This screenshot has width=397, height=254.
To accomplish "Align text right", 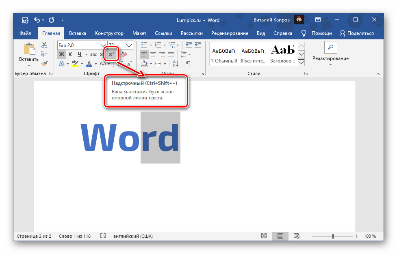I will (x=162, y=54).
